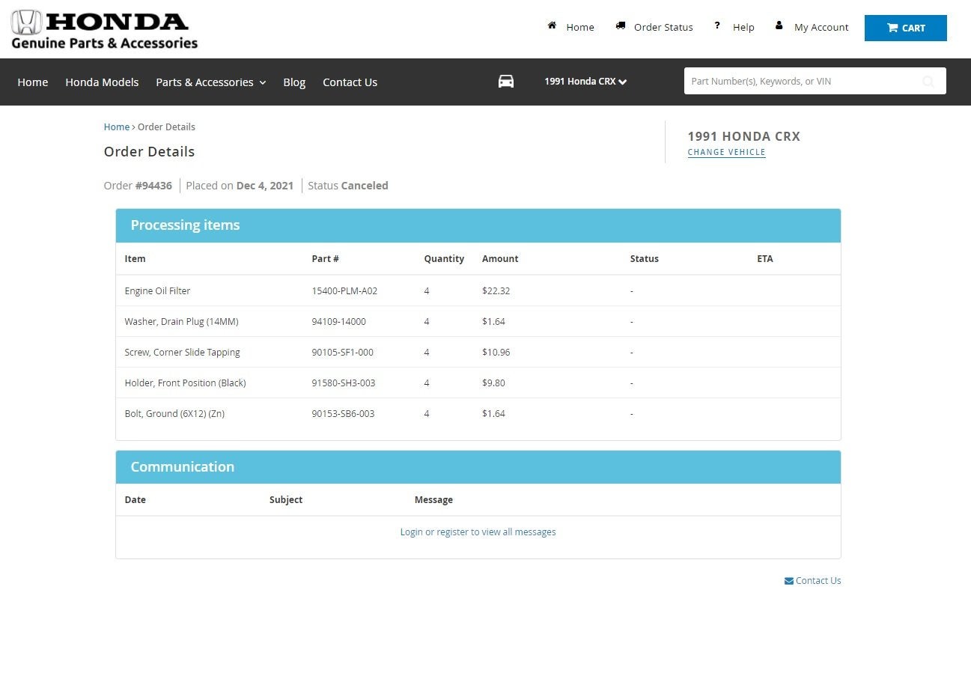Select the Engine Oil Filter item
971x676 pixels.
157,290
